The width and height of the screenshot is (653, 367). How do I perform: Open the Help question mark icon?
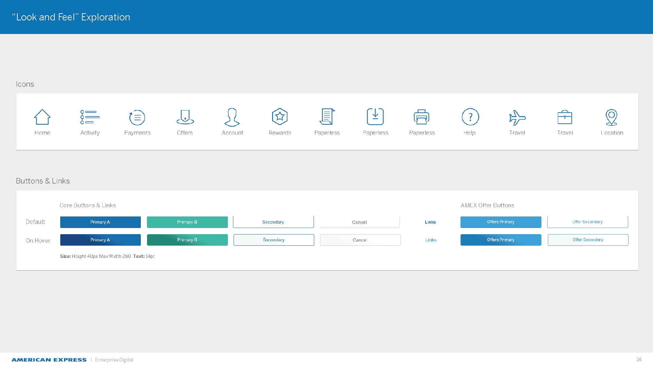coord(470,117)
